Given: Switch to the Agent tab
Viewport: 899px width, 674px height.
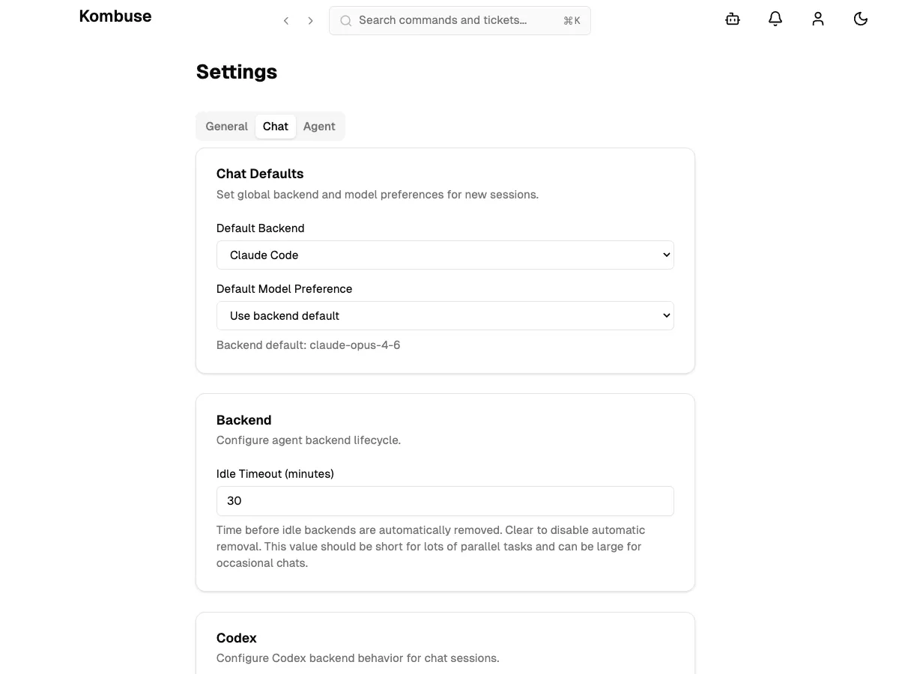Looking at the screenshot, I should (319, 126).
